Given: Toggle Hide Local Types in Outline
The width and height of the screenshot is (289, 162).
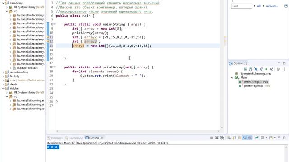Looking at the screenshot, I should 271,69.
